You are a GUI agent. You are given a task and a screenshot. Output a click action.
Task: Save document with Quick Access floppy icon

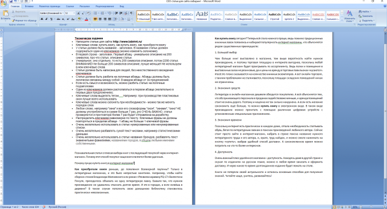coord(11,1)
